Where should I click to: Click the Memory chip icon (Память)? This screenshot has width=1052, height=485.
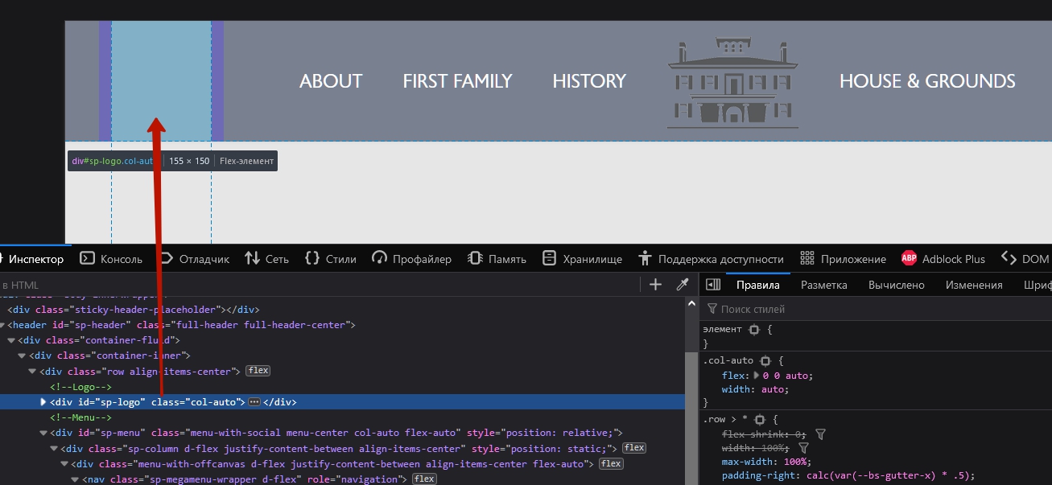tap(475, 258)
